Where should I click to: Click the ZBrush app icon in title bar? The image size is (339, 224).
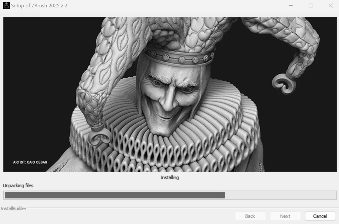(x=6, y=5)
